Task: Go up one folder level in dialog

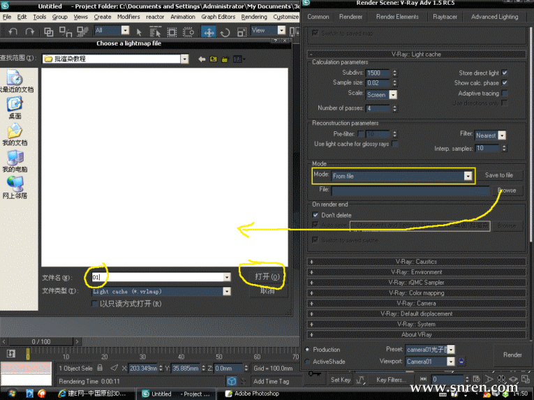Action: [x=214, y=59]
